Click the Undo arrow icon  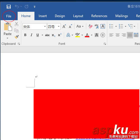tap(17, 6)
